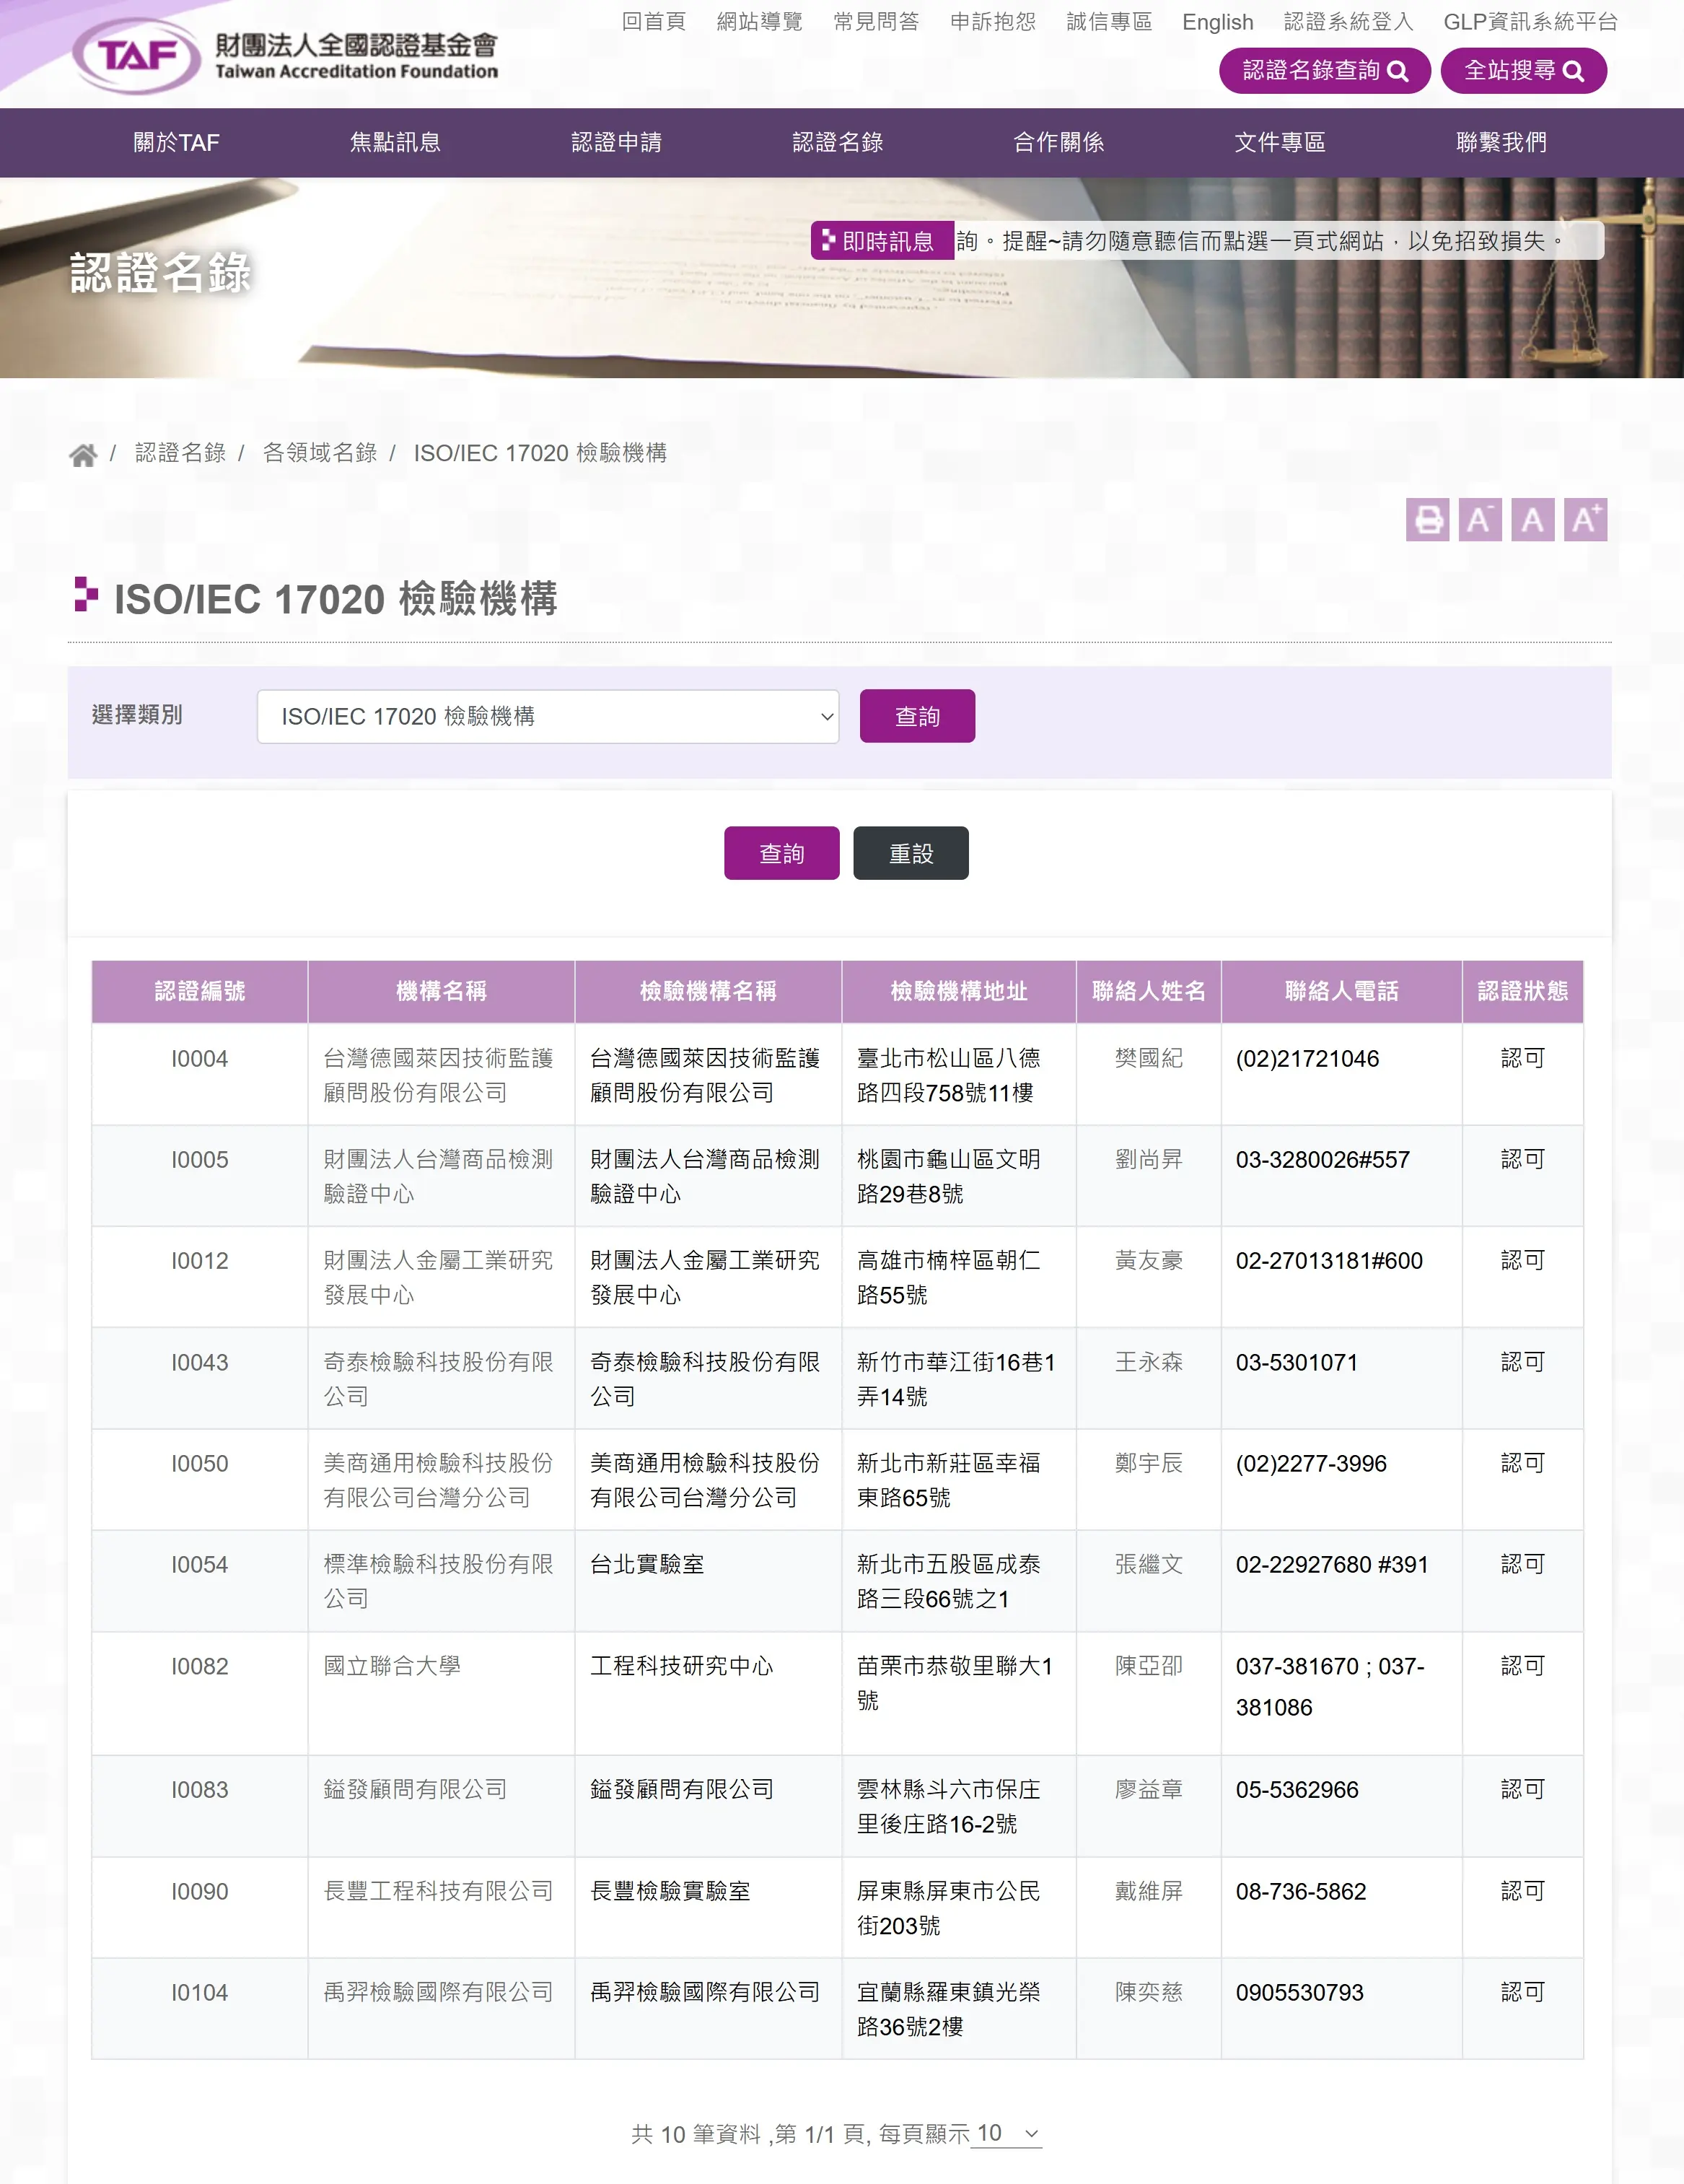Open organization 財團法人台灣商品檢測驗證中心 in I0005 row
Viewport: 1684px width, 2184px height.
tap(438, 1176)
